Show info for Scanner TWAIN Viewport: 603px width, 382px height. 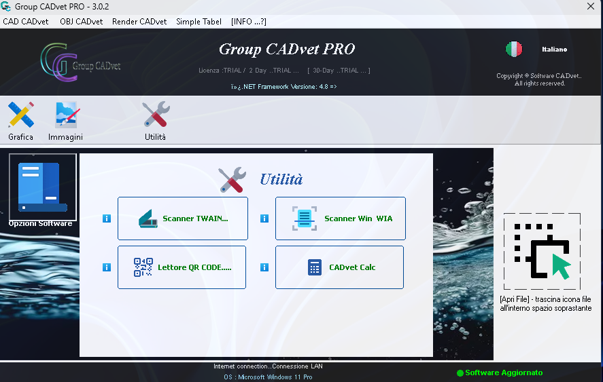[x=107, y=218]
